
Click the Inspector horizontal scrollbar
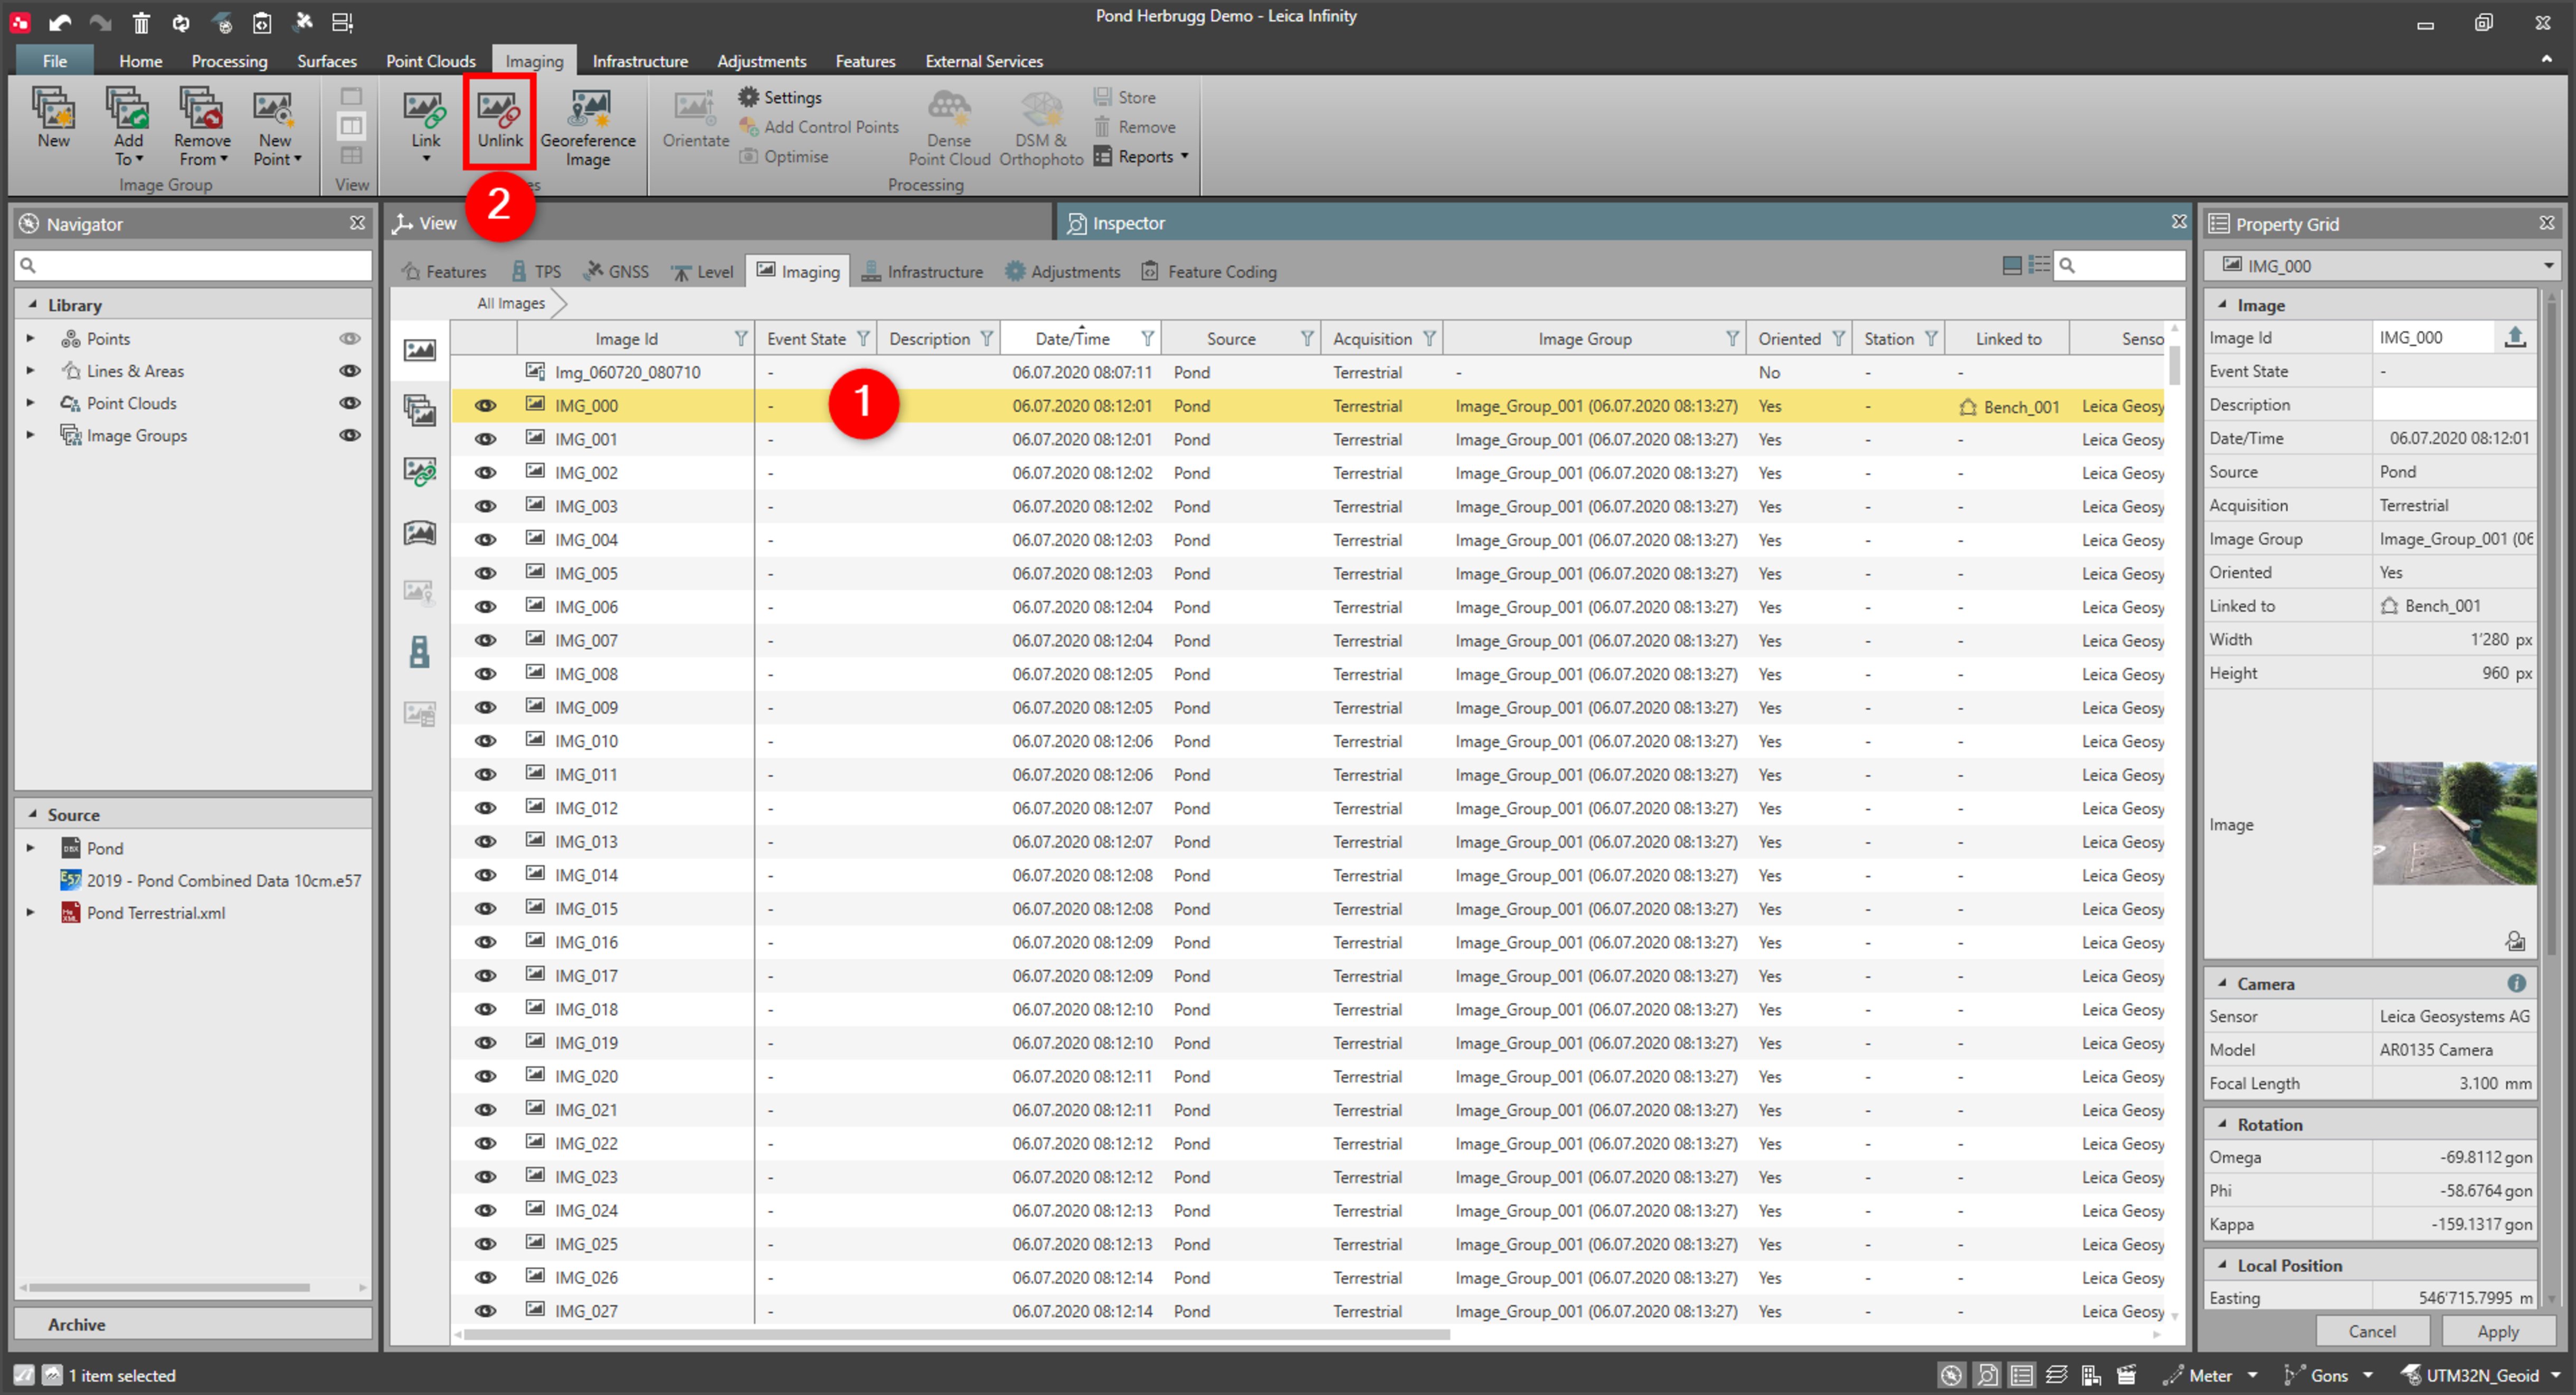pyautogui.click(x=956, y=1334)
